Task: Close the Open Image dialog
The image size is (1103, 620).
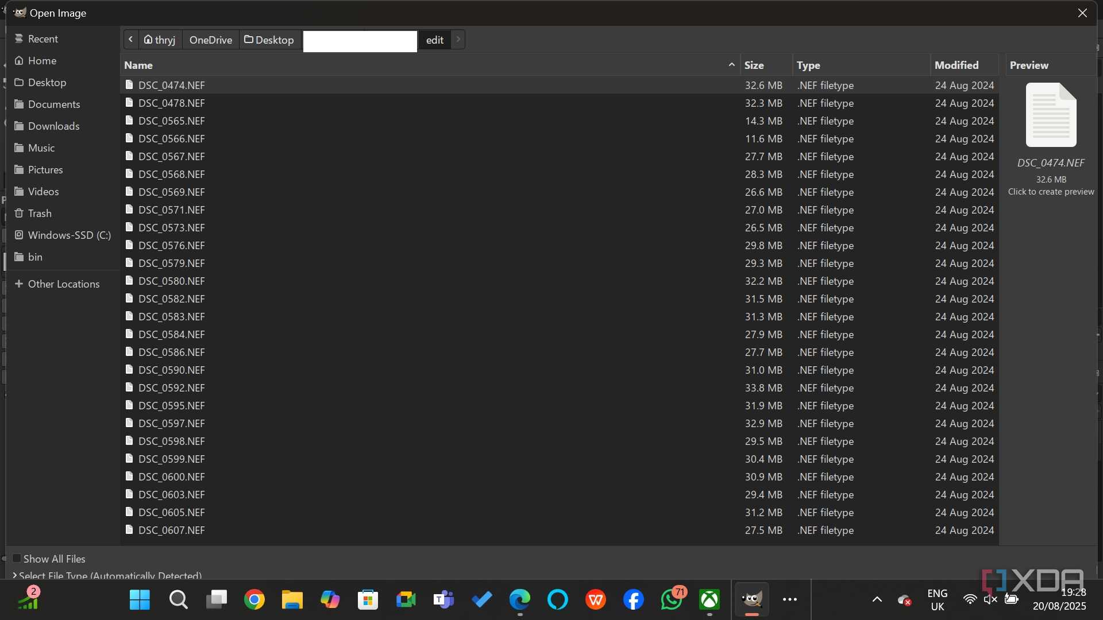Action: (x=1082, y=13)
